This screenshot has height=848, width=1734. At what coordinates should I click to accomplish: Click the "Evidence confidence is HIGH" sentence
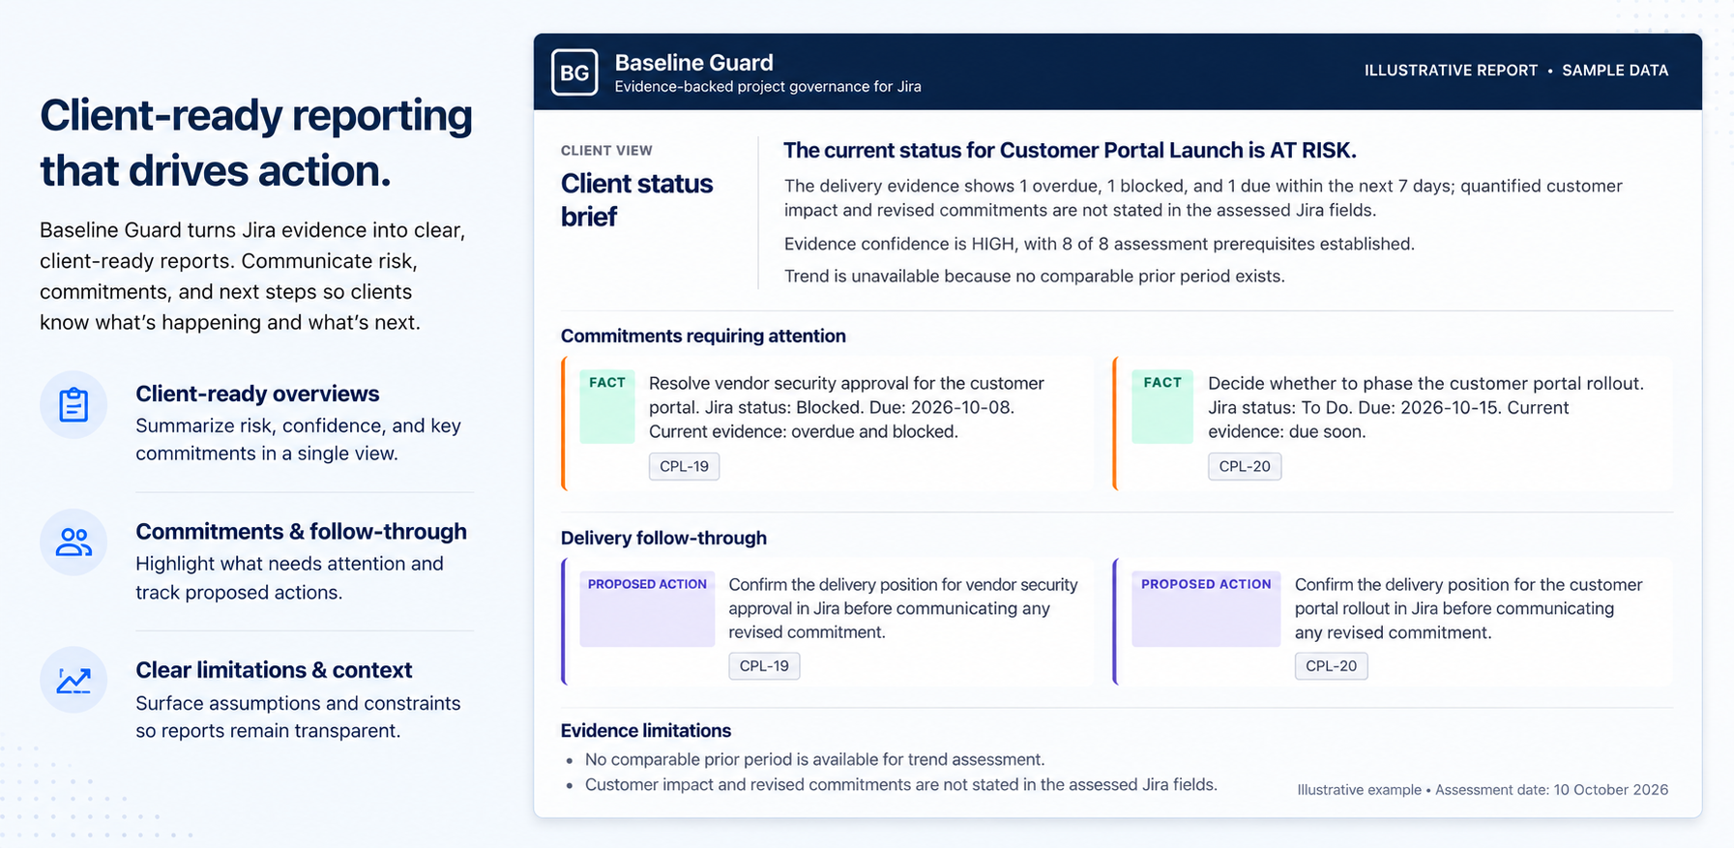pos(1100,244)
